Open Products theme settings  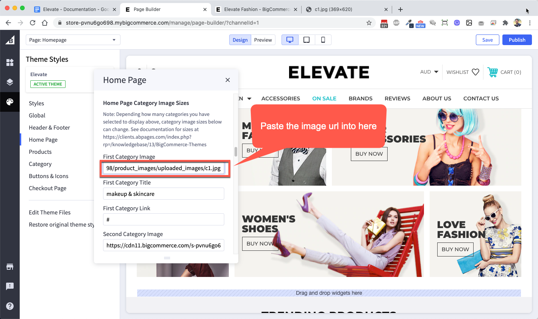(x=40, y=152)
